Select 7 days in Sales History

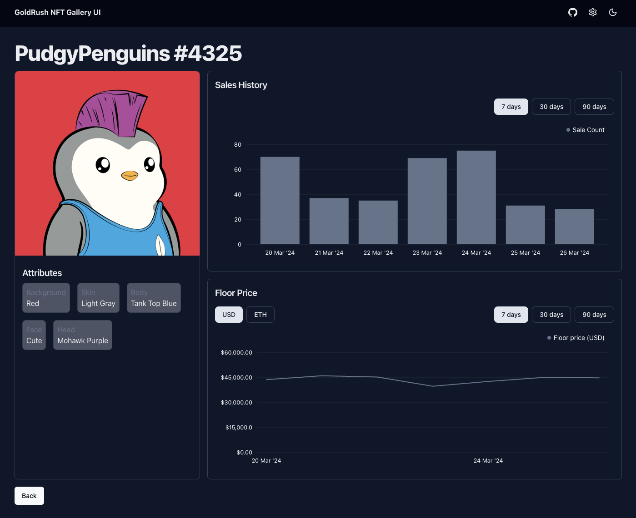pyautogui.click(x=511, y=107)
